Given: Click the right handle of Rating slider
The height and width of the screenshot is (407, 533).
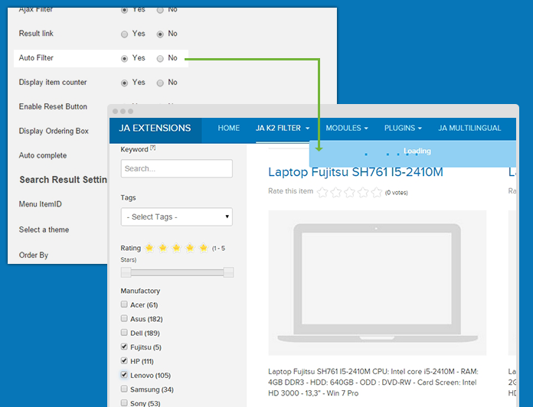Looking at the screenshot, I should (x=228, y=272).
